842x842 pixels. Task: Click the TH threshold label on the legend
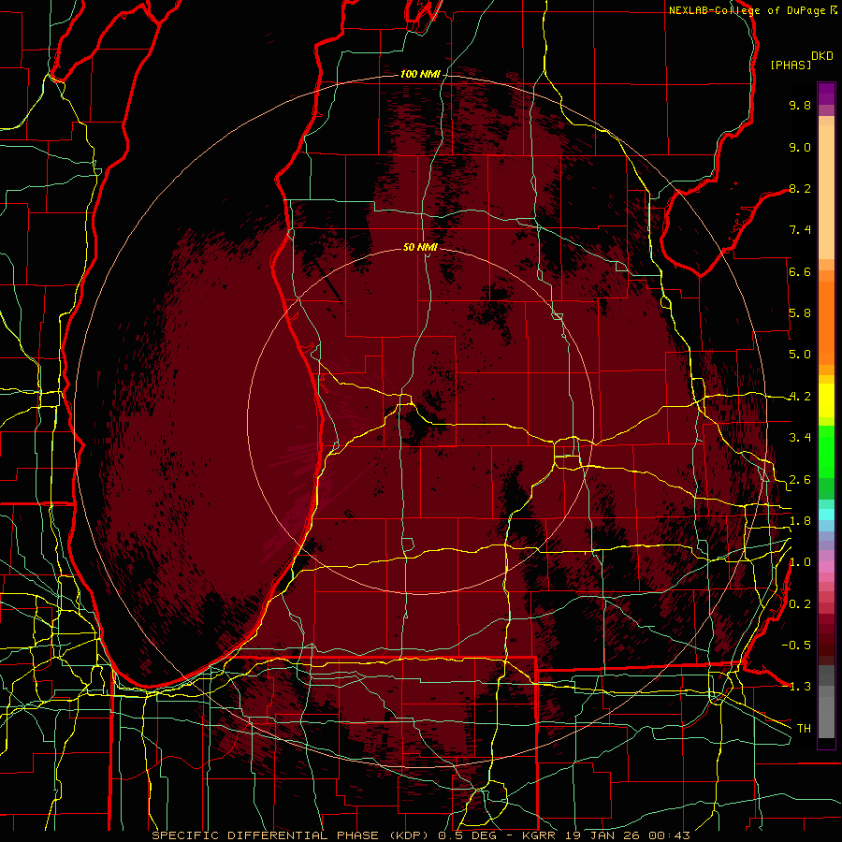pyautogui.click(x=804, y=729)
